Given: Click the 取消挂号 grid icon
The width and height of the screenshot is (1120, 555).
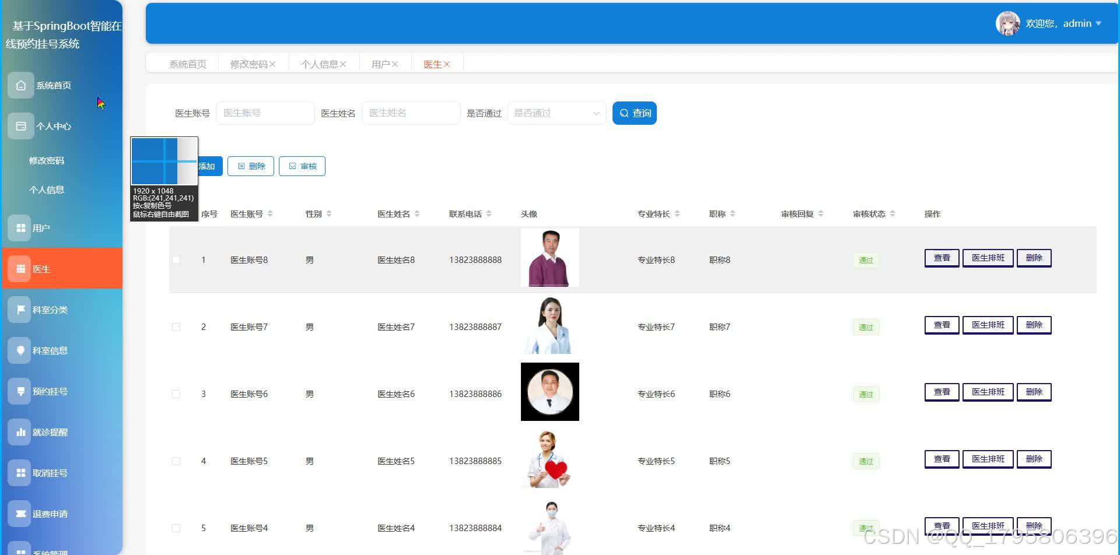Looking at the screenshot, I should 20,473.
